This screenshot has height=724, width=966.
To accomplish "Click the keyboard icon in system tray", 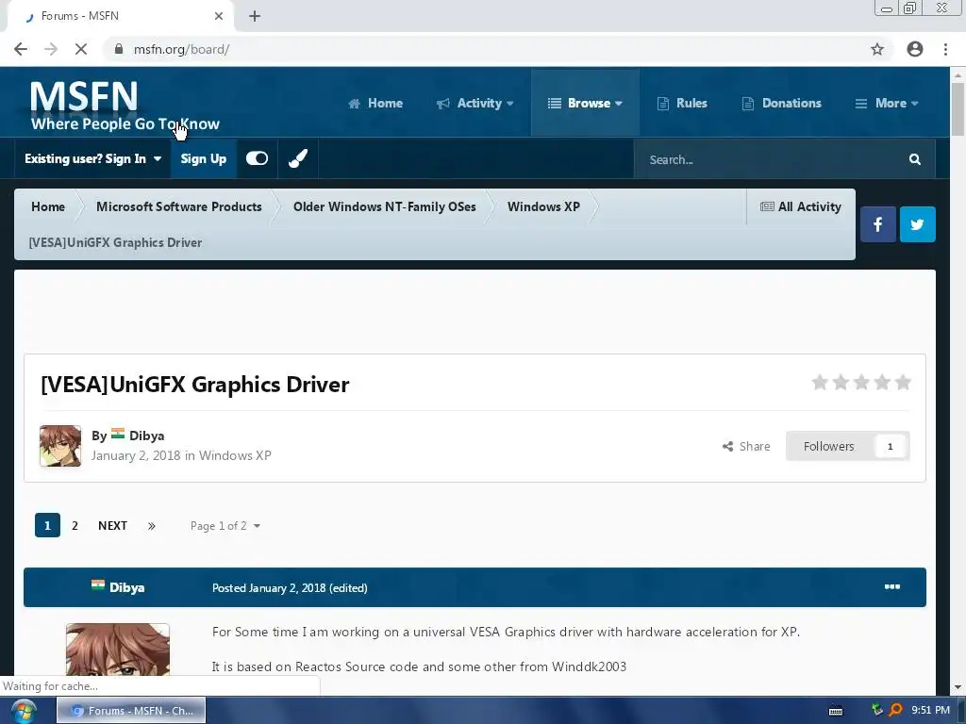I will point(836,711).
